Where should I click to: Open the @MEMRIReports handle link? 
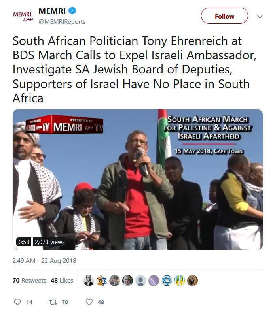[62, 21]
